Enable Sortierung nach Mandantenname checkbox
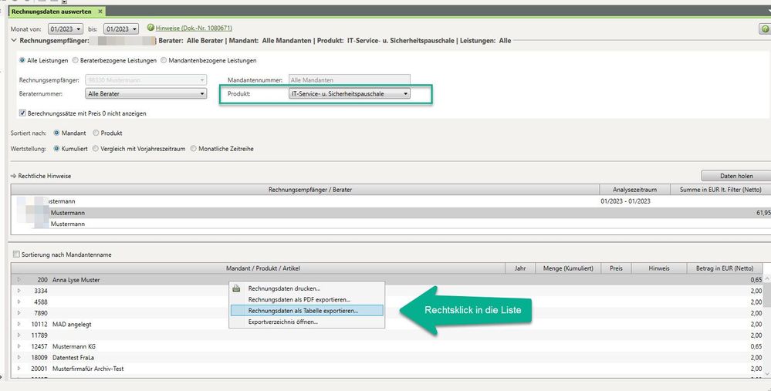 click(16, 254)
